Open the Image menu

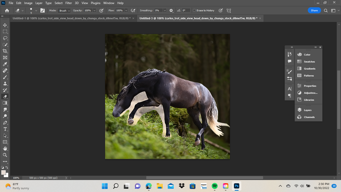tap(28, 3)
